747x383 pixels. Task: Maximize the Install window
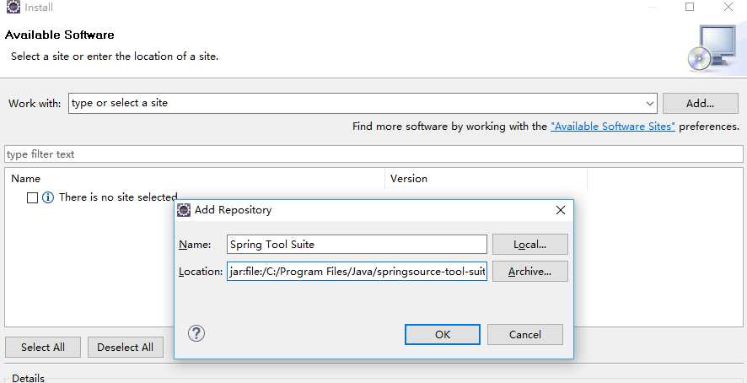point(690,7)
